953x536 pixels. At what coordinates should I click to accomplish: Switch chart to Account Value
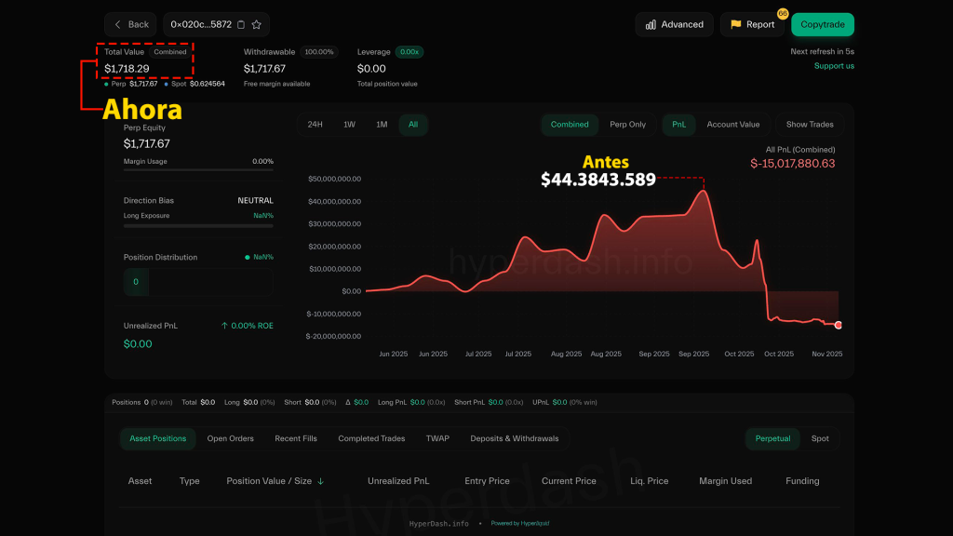(x=732, y=125)
